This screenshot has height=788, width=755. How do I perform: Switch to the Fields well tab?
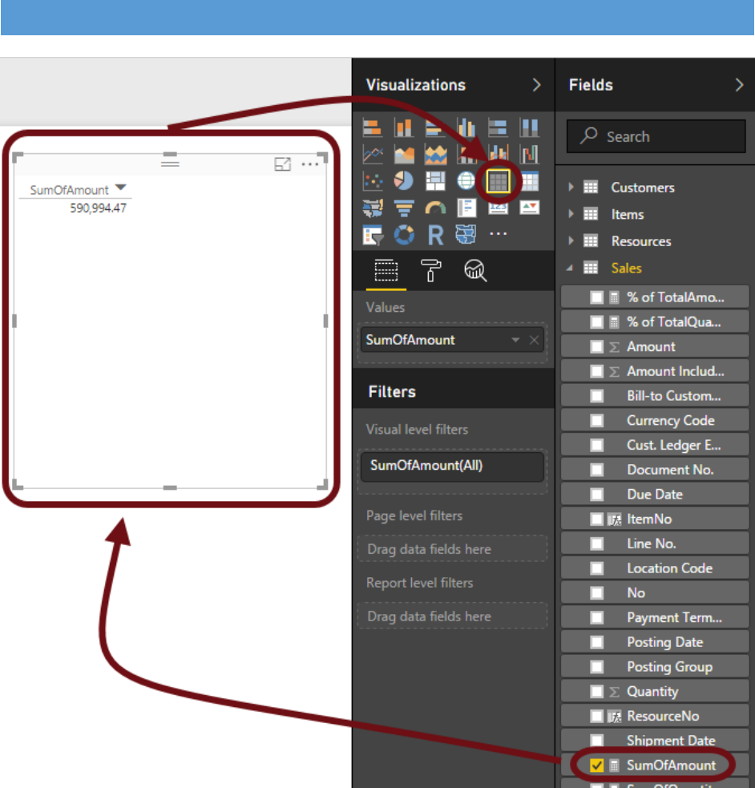[x=386, y=271]
